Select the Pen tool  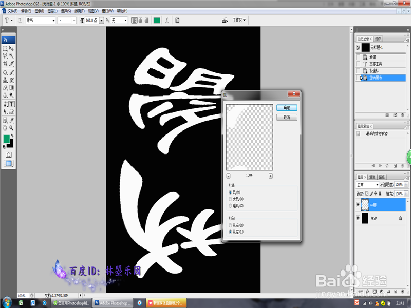tap(5, 104)
